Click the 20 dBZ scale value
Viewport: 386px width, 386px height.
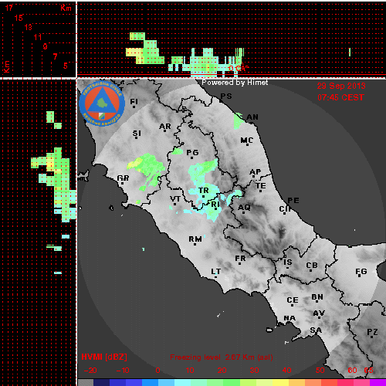(x=222, y=371)
